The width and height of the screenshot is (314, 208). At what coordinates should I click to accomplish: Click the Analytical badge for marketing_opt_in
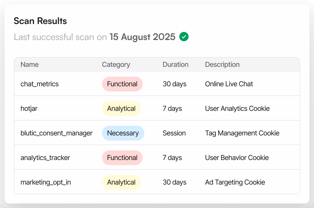click(121, 182)
